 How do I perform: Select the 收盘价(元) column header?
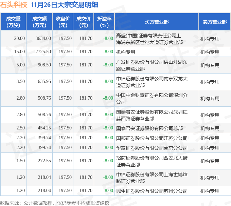(x=63, y=22)
